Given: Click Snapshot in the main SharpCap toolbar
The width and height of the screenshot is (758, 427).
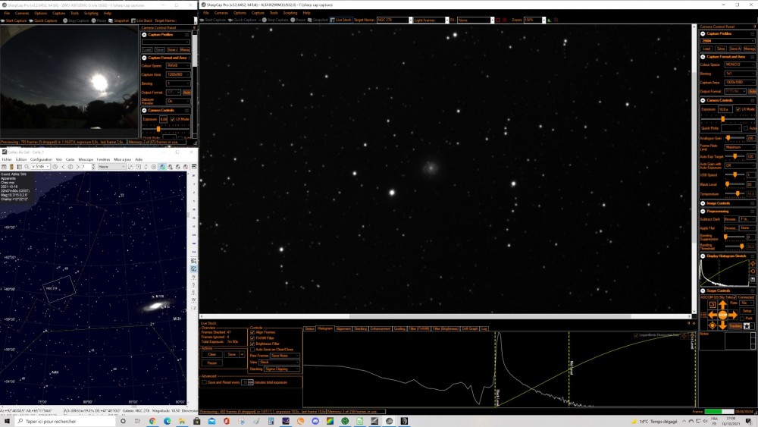Looking at the screenshot, I should [318, 20].
